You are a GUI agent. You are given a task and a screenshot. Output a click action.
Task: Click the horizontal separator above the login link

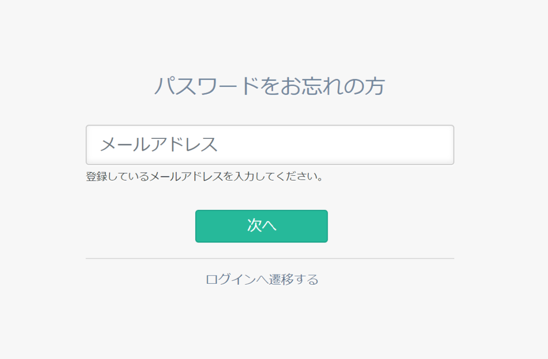click(x=270, y=259)
